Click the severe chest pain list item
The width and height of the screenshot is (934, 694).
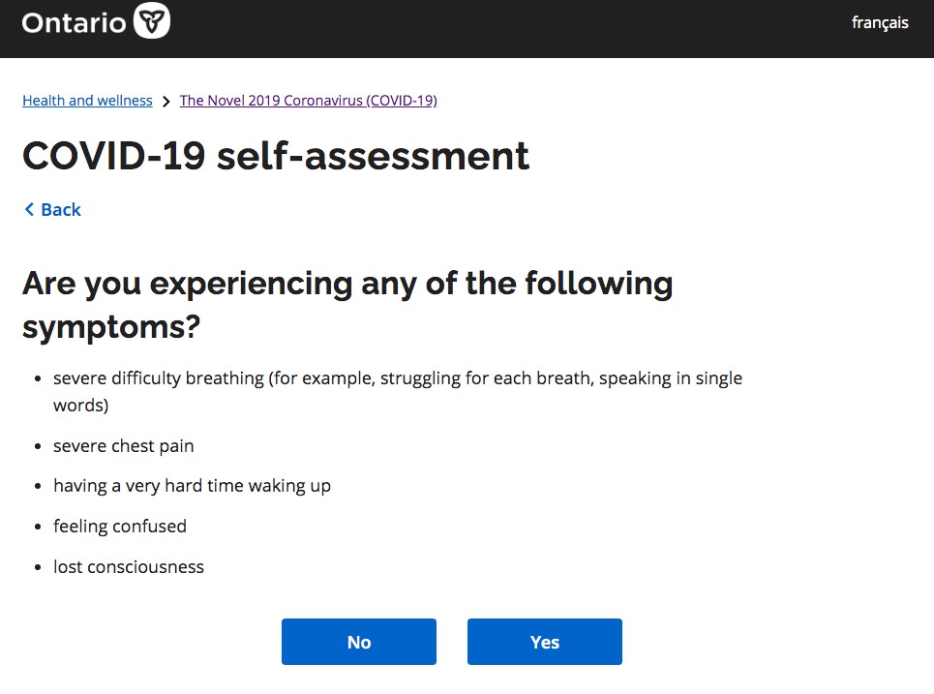tap(123, 445)
